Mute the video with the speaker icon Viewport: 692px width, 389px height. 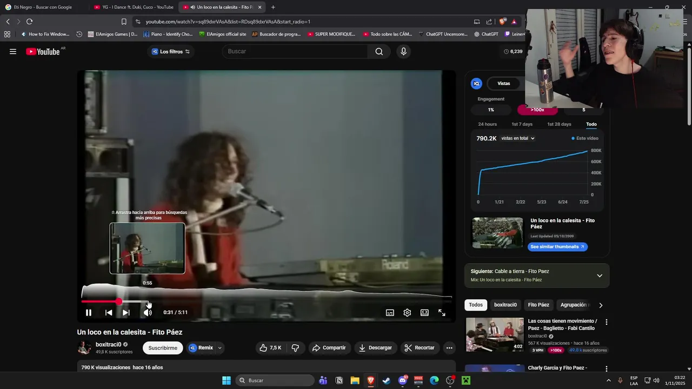[147, 312]
